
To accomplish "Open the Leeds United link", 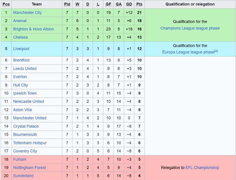I will pyautogui.click(x=25, y=69).
